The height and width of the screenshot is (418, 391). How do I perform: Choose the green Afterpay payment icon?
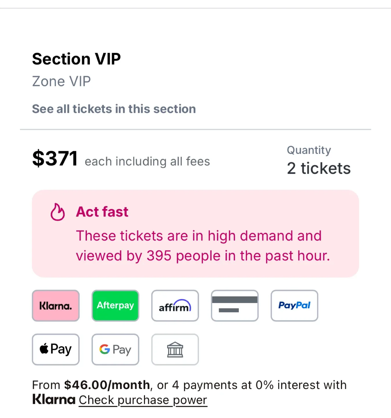click(x=115, y=306)
